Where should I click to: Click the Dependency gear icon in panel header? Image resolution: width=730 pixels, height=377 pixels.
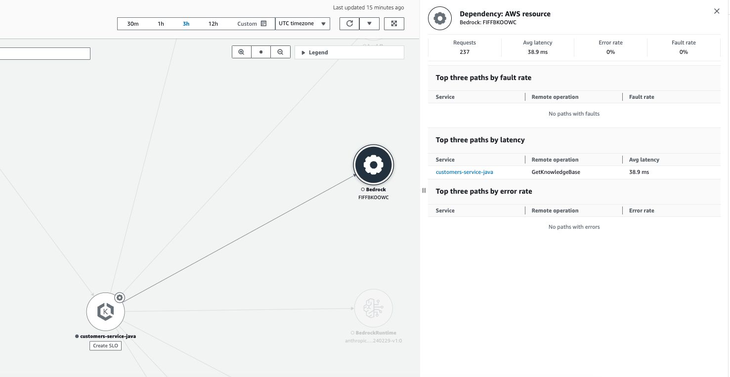click(440, 19)
